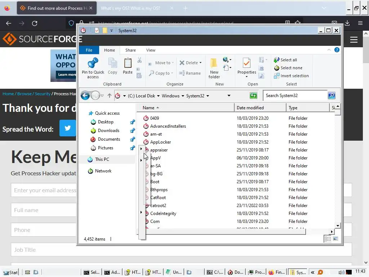This screenshot has height=277, width=369.
Task: Open SourceForge site hamburger menu
Action: 354,40
